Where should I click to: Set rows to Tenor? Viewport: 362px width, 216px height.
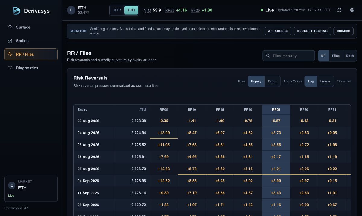pyautogui.click(x=272, y=81)
